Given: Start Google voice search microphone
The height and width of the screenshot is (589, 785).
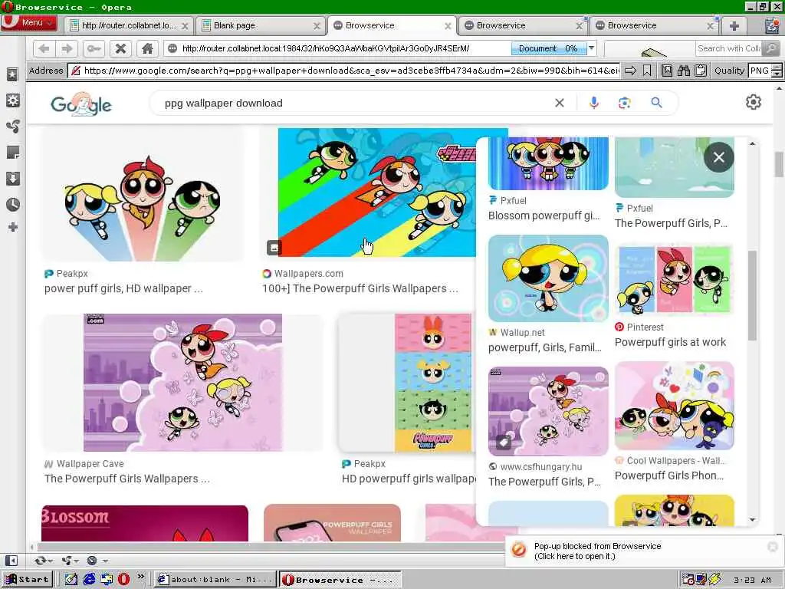Looking at the screenshot, I should (x=594, y=104).
